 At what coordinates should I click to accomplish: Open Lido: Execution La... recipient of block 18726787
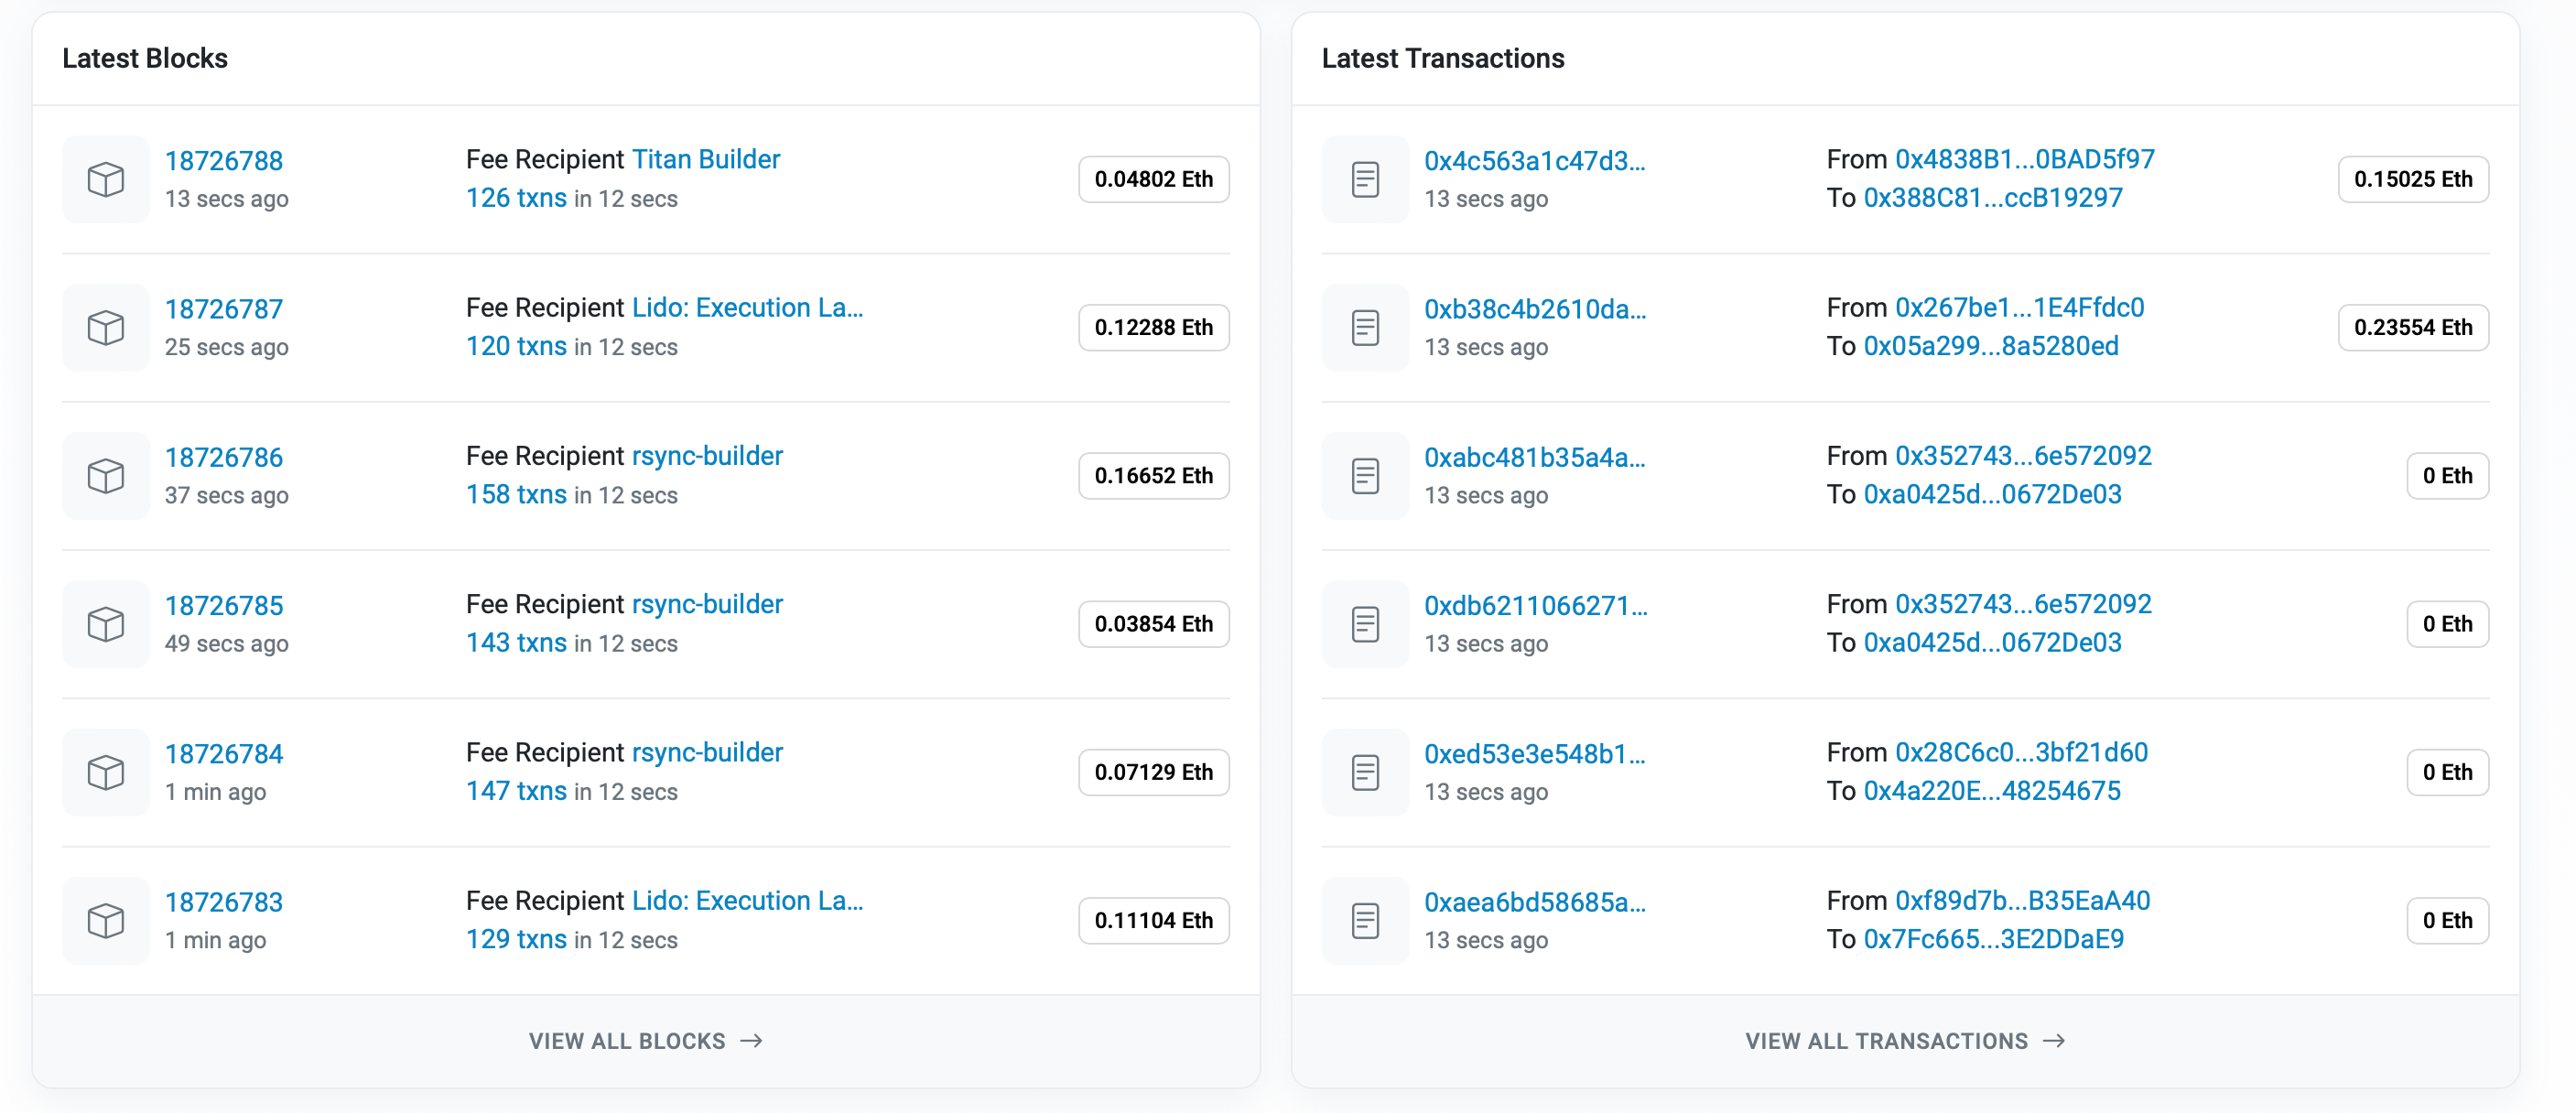click(x=748, y=307)
